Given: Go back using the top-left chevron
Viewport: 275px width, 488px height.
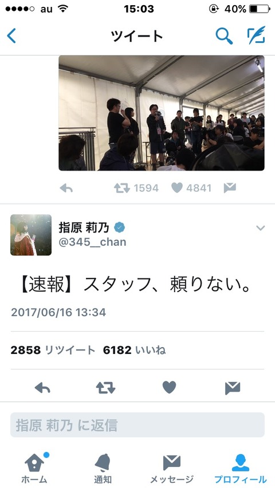Looking at the screenshot, I should point(11,36).
